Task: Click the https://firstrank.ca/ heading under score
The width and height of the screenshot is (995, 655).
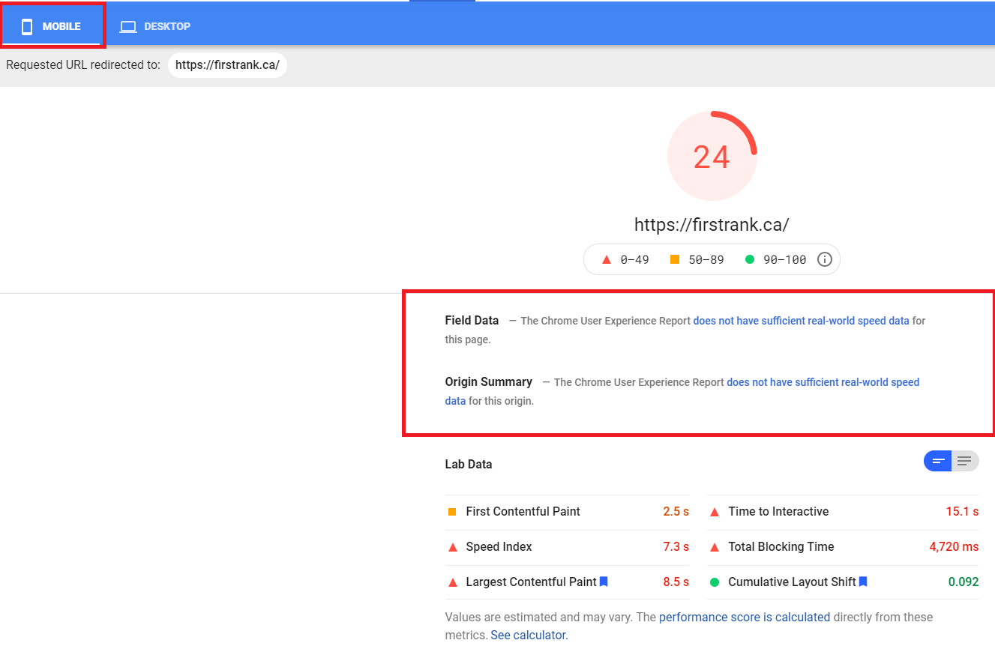Action: (712, 225)
